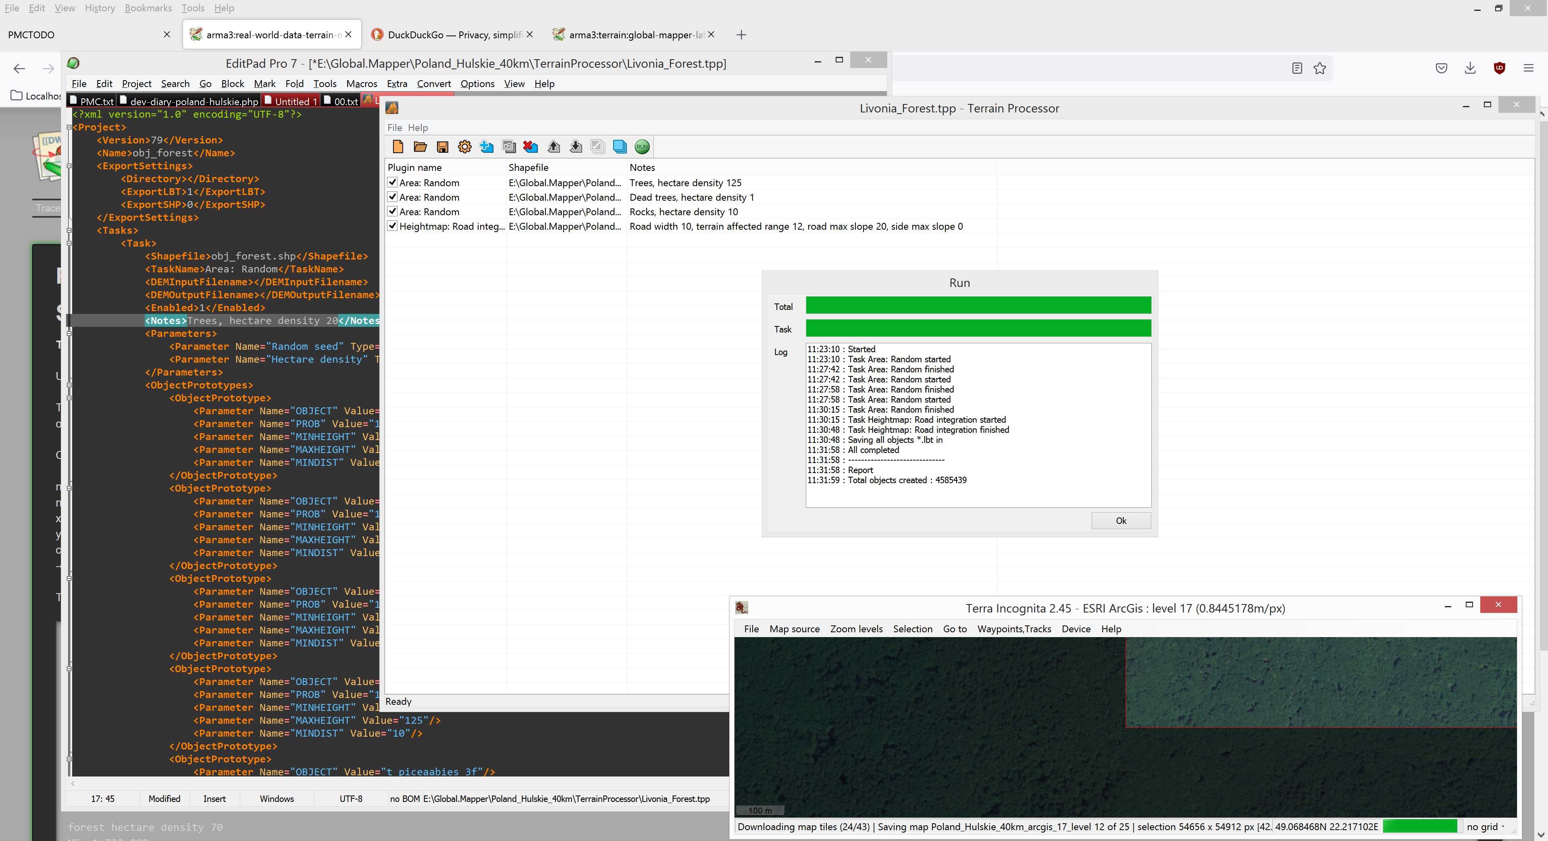Collapse the ObjectPrototypes fold marker
Image resolution: width=1548 pixels, height=841 pixels.
[69, 385]
